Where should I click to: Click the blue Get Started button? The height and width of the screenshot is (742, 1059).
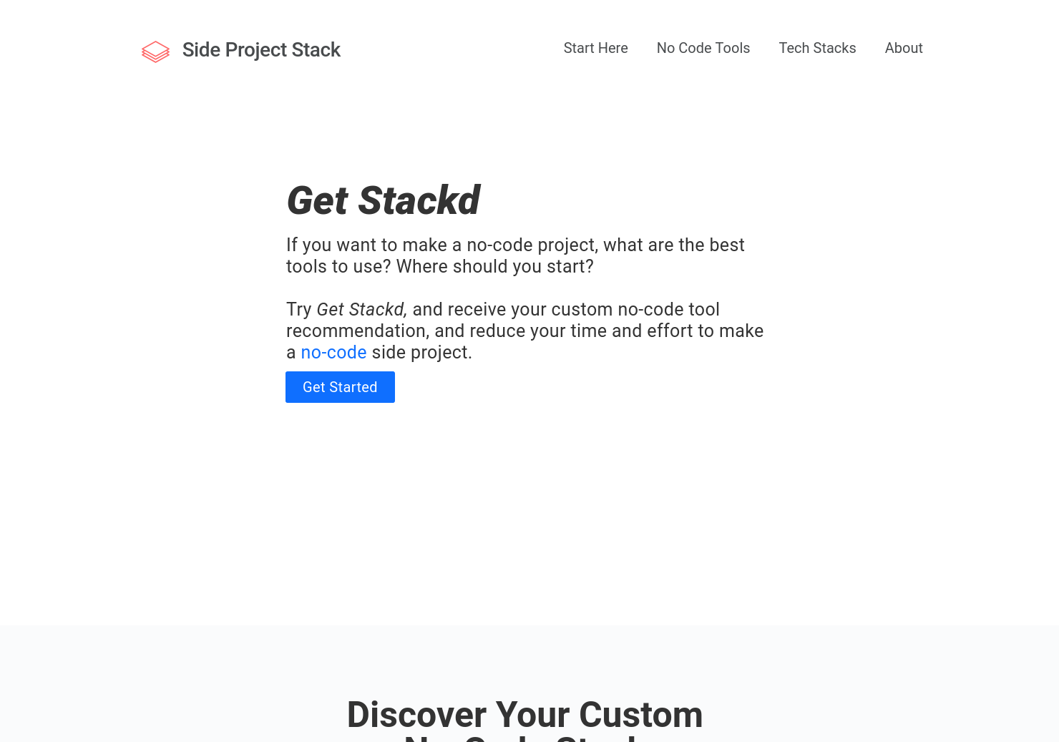pos(340,387)
